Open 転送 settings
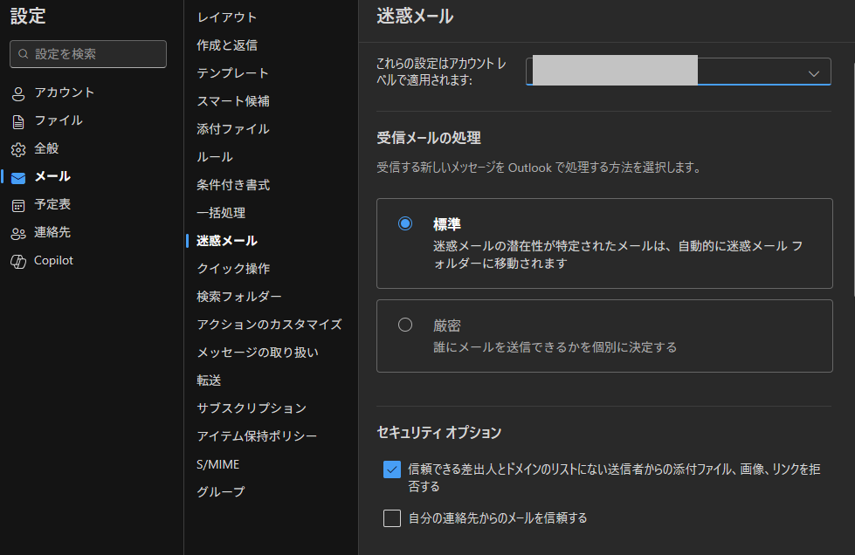Viewport: 855px width, 555px height. 209,380
